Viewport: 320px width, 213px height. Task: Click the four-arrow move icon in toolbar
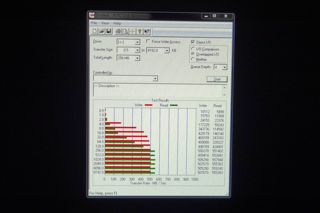coord(132,31)
